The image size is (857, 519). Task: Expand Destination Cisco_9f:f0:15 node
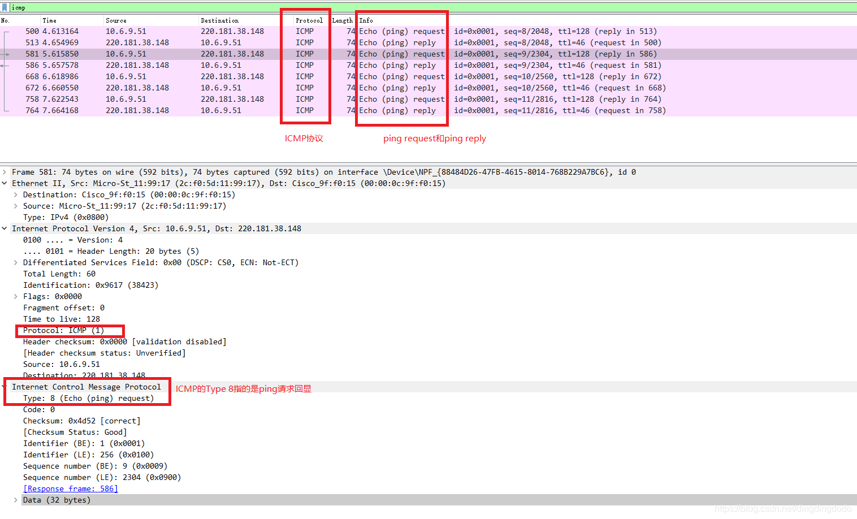tap(16, 194)
